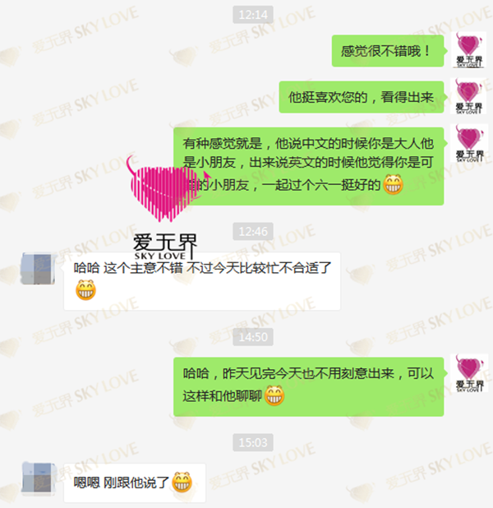Click the grinning emoji in the 嗯嗯 刚跟他说了 message

[182, 483]
